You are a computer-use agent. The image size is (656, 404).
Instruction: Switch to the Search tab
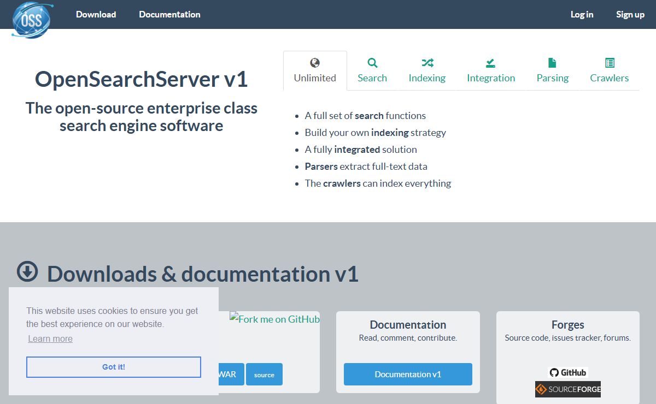[x=372, y=71]
